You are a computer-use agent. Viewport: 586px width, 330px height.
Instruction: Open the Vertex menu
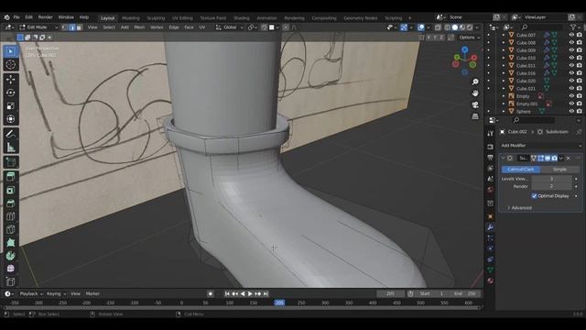click(x=157, y=27)
